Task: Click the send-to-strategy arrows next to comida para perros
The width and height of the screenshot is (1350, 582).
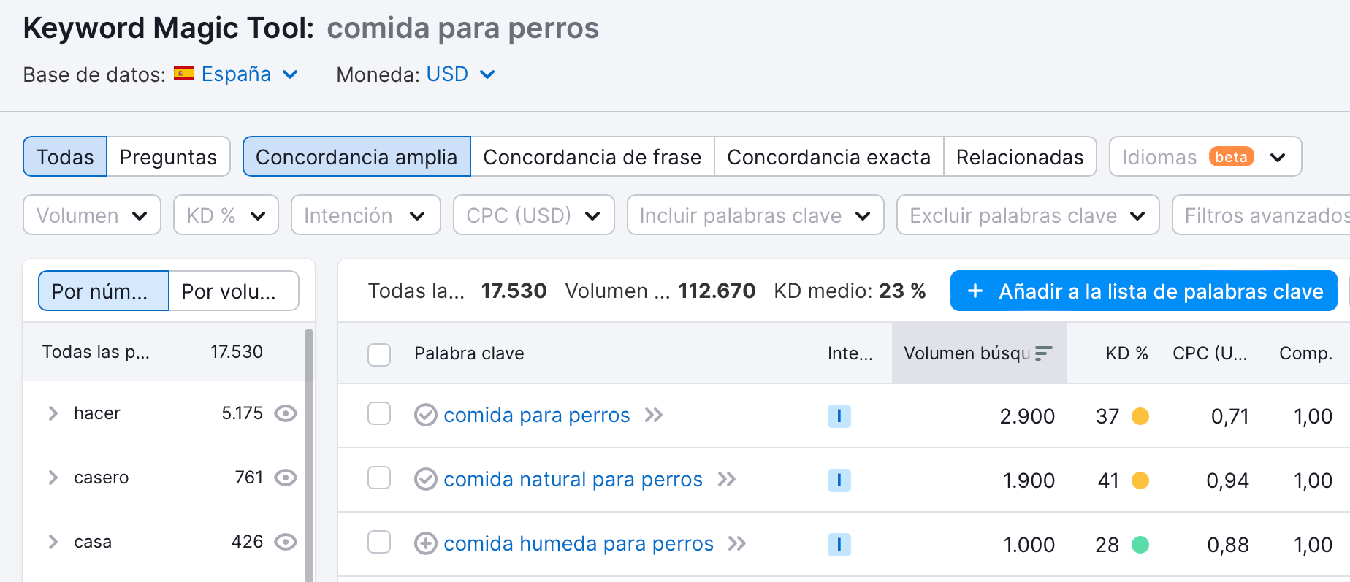Action: (x=655, y=415)
